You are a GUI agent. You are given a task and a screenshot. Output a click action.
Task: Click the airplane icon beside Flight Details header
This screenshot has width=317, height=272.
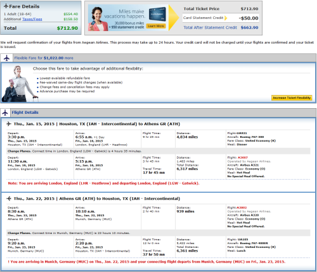click(5, 113)
